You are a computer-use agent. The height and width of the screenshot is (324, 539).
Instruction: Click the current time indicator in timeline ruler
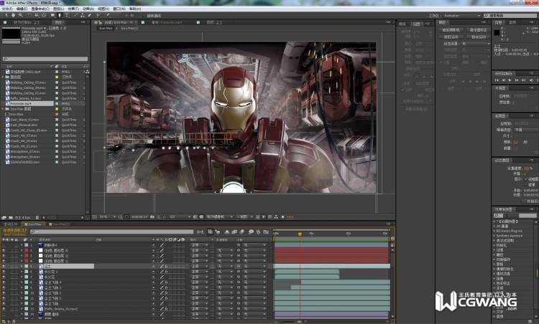[x=300, y=233]
